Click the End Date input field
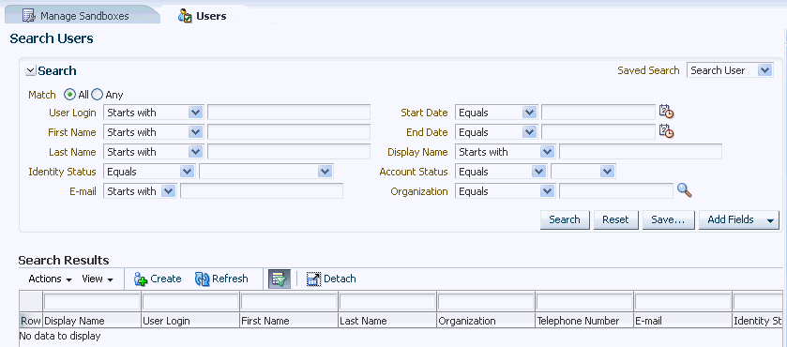 [x=598, y=132]
